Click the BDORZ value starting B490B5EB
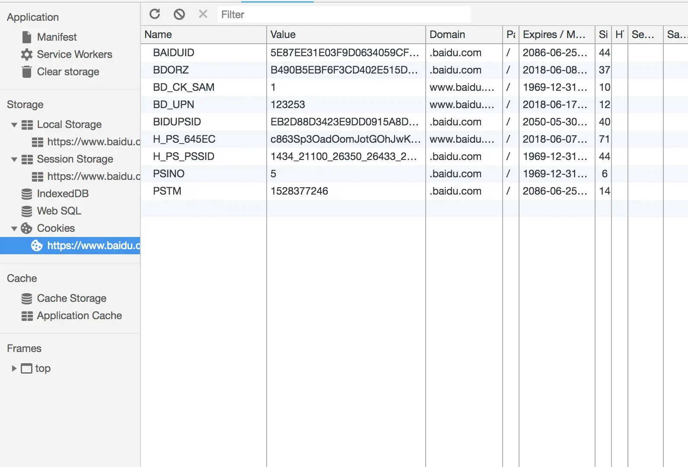The width and height of the screenshot is (688, 467). pos(344,70)
